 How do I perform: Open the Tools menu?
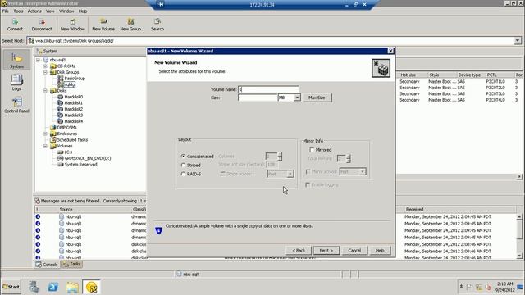[18, 11]
